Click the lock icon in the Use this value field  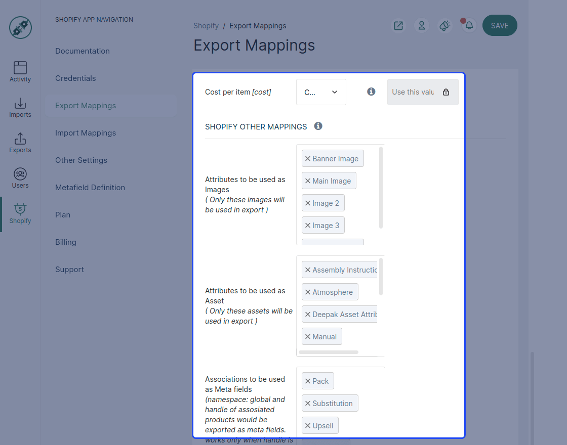pos(446,92)
